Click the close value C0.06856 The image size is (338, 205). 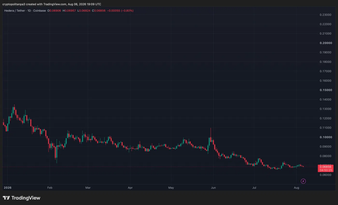pos(99,11)
